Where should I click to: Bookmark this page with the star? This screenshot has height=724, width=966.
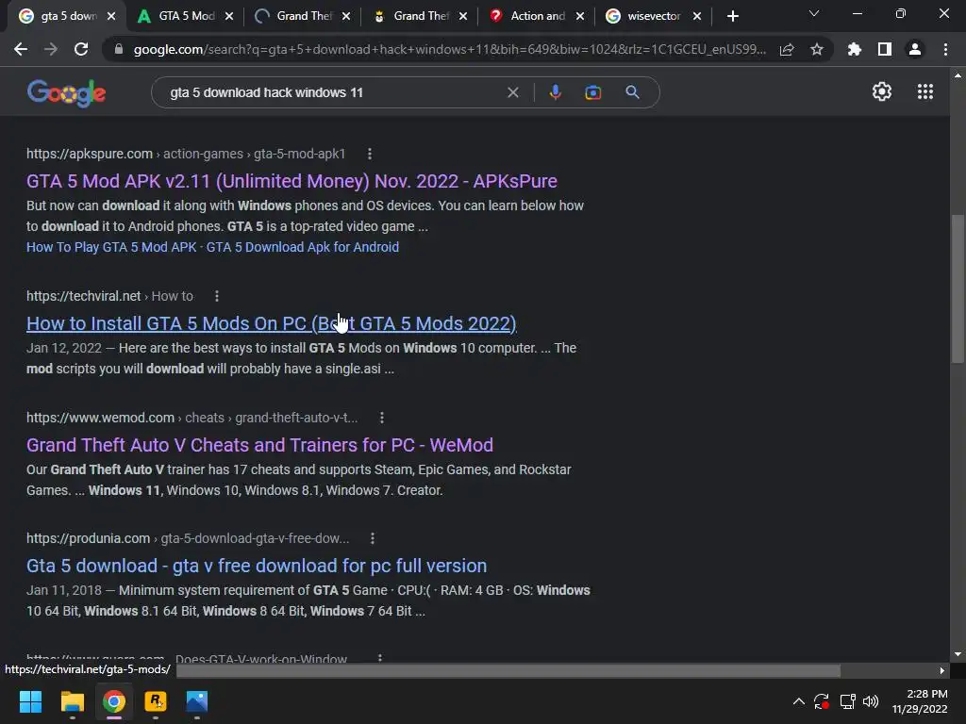coord(816,49)
